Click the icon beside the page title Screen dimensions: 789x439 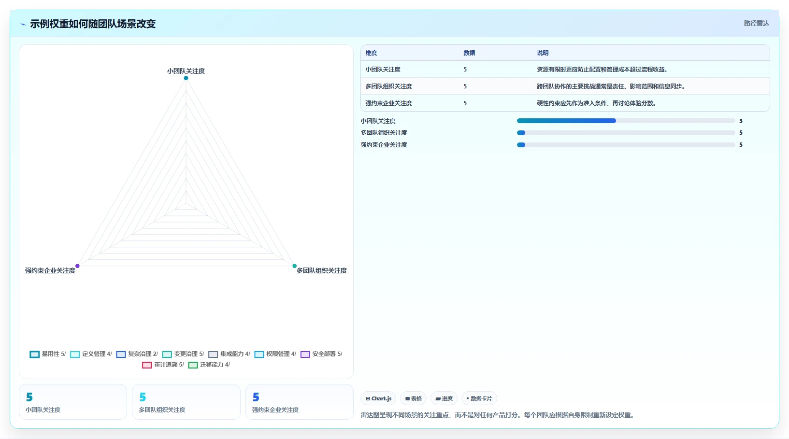(23, 24)
